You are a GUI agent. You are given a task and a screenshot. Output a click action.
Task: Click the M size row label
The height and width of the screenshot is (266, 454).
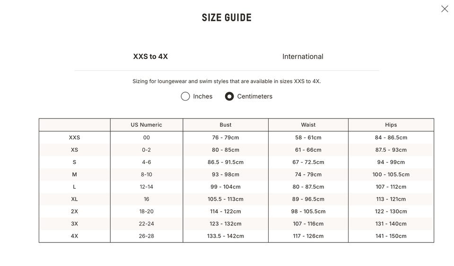75,175
